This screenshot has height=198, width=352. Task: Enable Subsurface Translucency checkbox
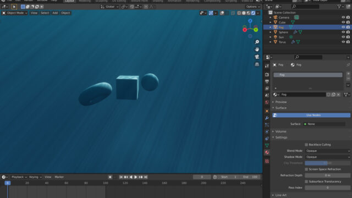coord(306,182)
